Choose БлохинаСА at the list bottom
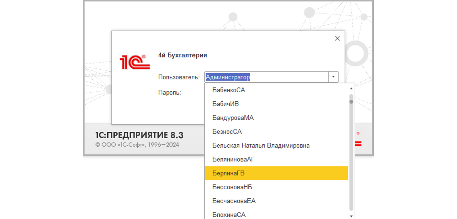Screen dimensions: 457x219 (229, 215)
